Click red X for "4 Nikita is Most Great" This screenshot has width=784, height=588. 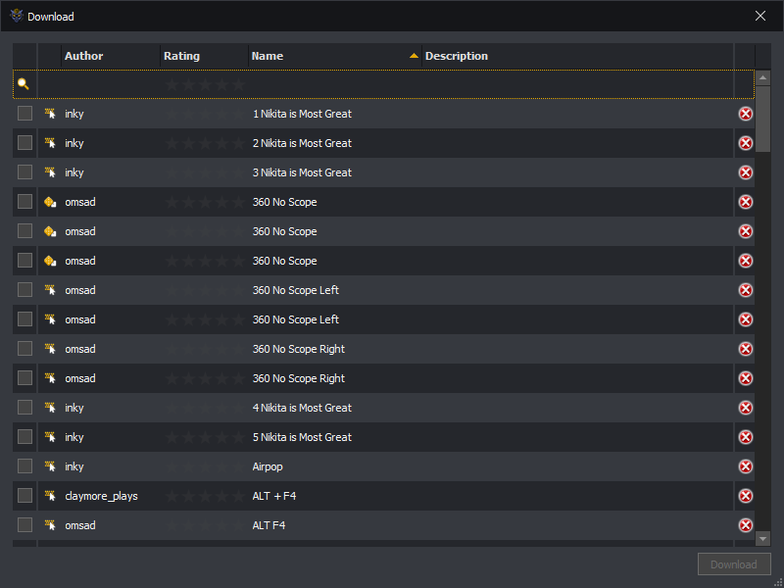(746, 408)
